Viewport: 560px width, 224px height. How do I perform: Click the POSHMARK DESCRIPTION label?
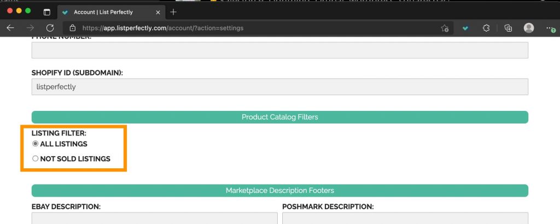328,207
